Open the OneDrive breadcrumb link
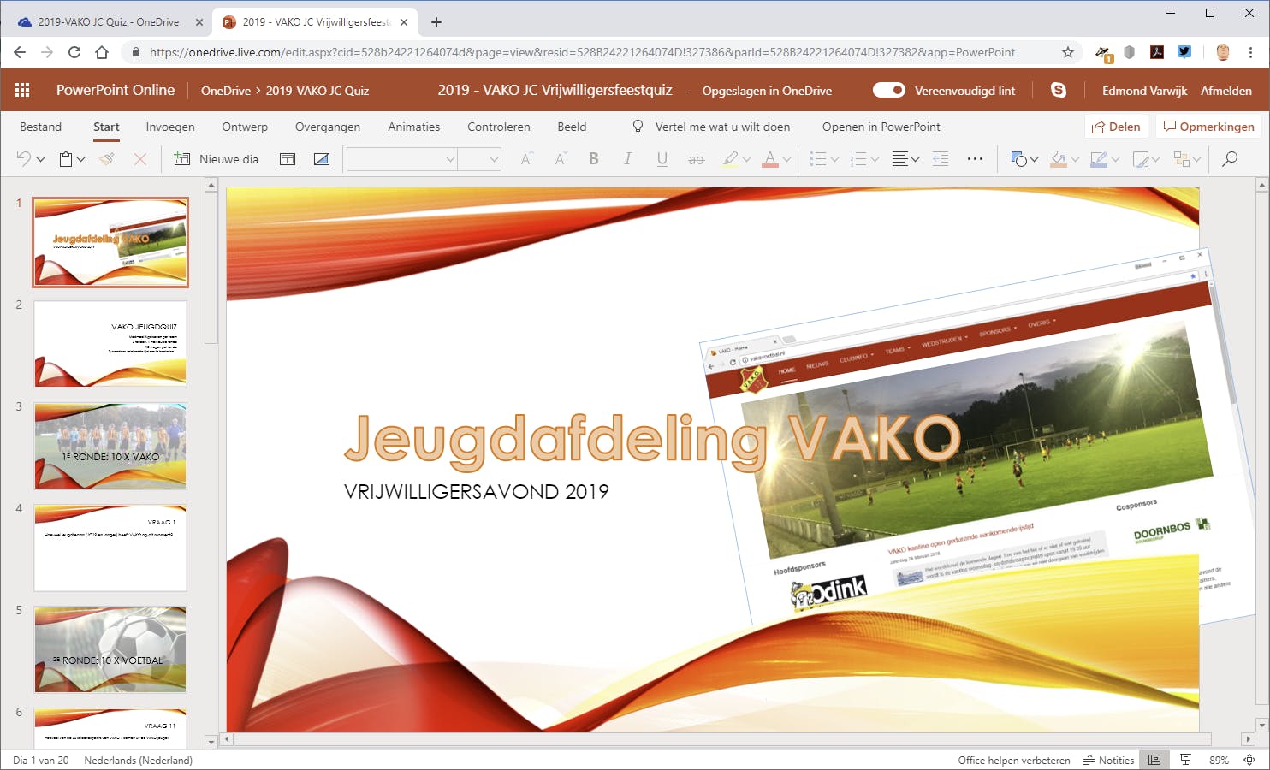Screen dimensions: 1270x770 226,91
